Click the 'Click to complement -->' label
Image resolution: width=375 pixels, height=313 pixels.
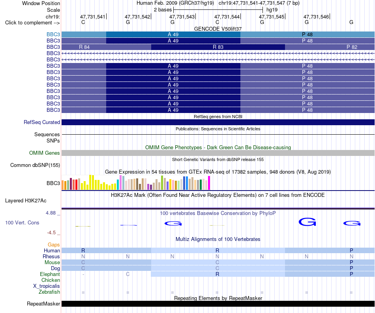pos(32,23)
